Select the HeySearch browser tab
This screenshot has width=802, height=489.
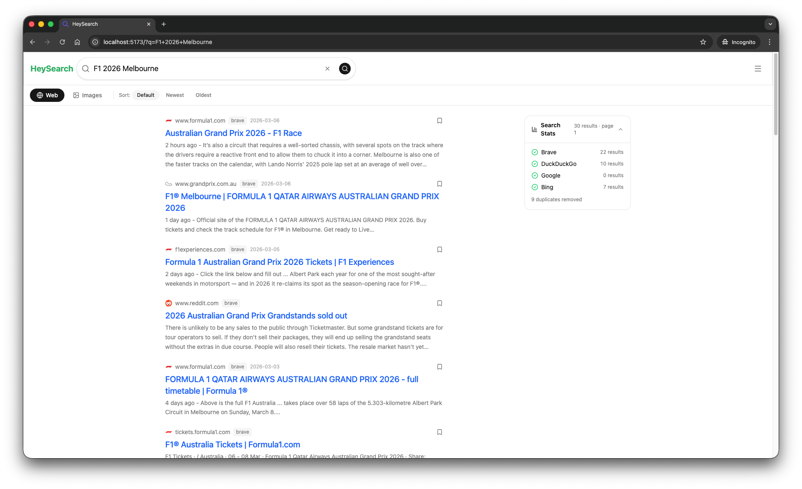pyautogui.click(x=107, y=24)
